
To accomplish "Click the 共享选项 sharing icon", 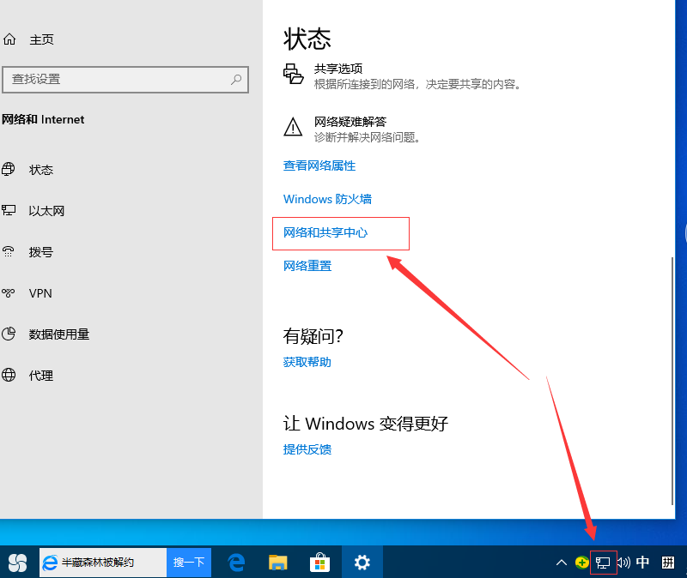I will 292,75.
